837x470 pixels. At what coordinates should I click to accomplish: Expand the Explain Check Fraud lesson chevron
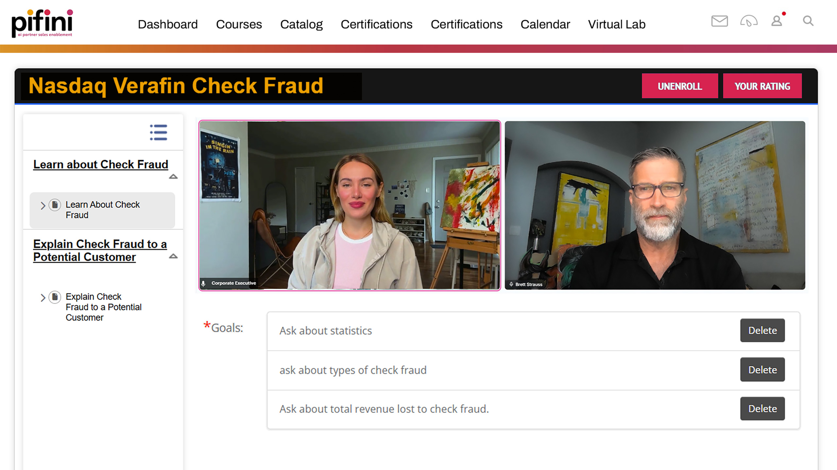(x=43, y=298)
